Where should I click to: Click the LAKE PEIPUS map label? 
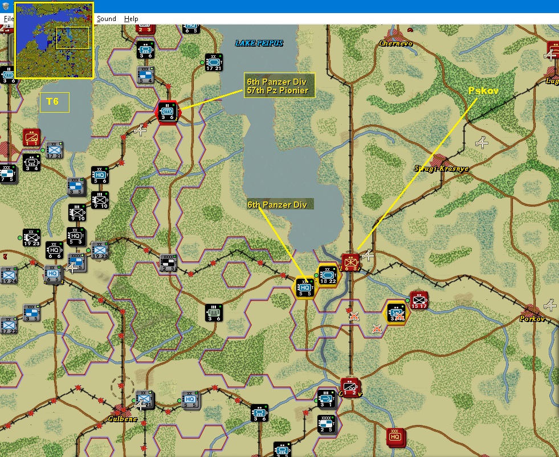pos(259,43)
